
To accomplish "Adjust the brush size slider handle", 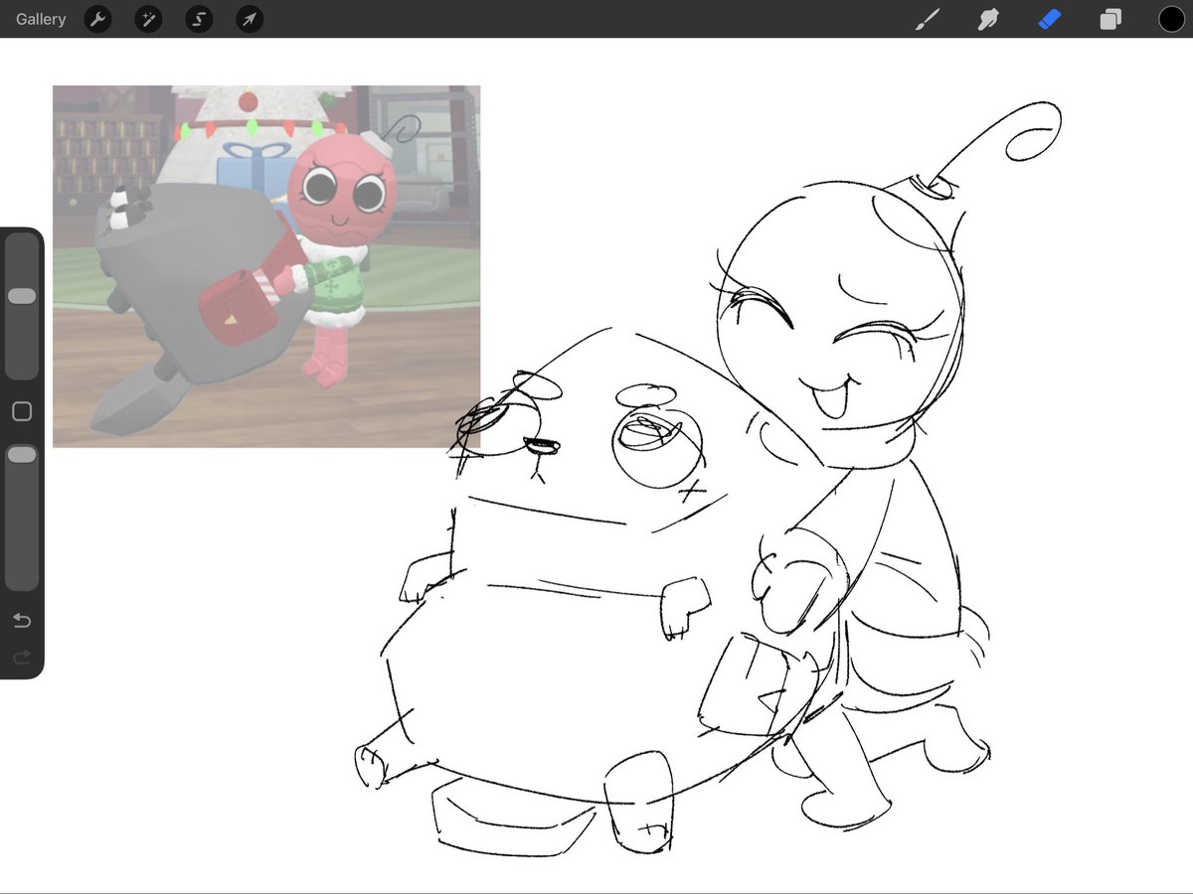I will (22, 296).
